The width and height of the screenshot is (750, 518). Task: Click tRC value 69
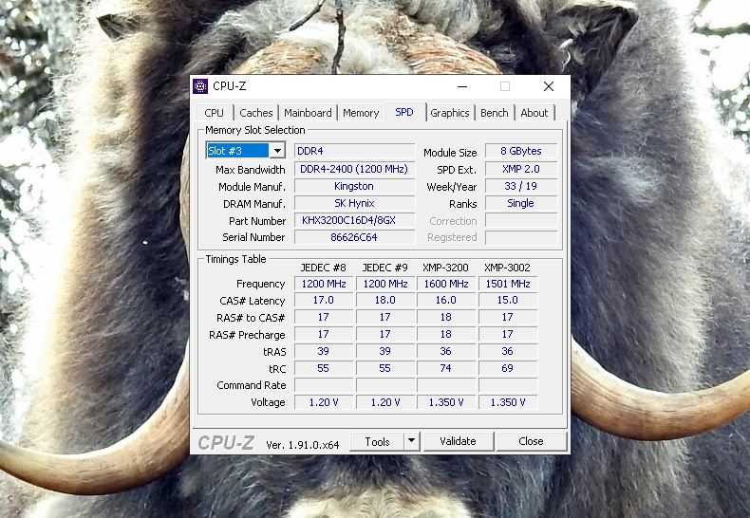[x=508, y=368]
